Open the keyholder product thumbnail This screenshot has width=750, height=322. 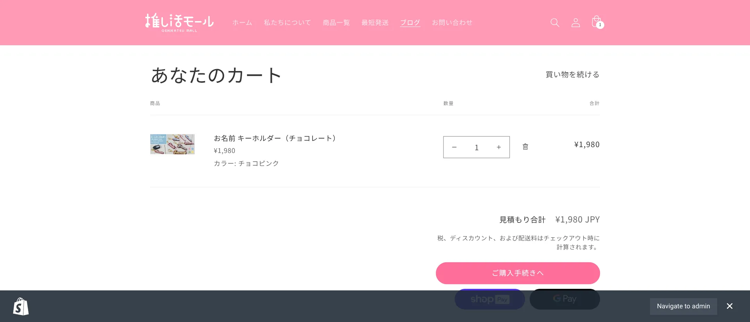tap(172, 144)
